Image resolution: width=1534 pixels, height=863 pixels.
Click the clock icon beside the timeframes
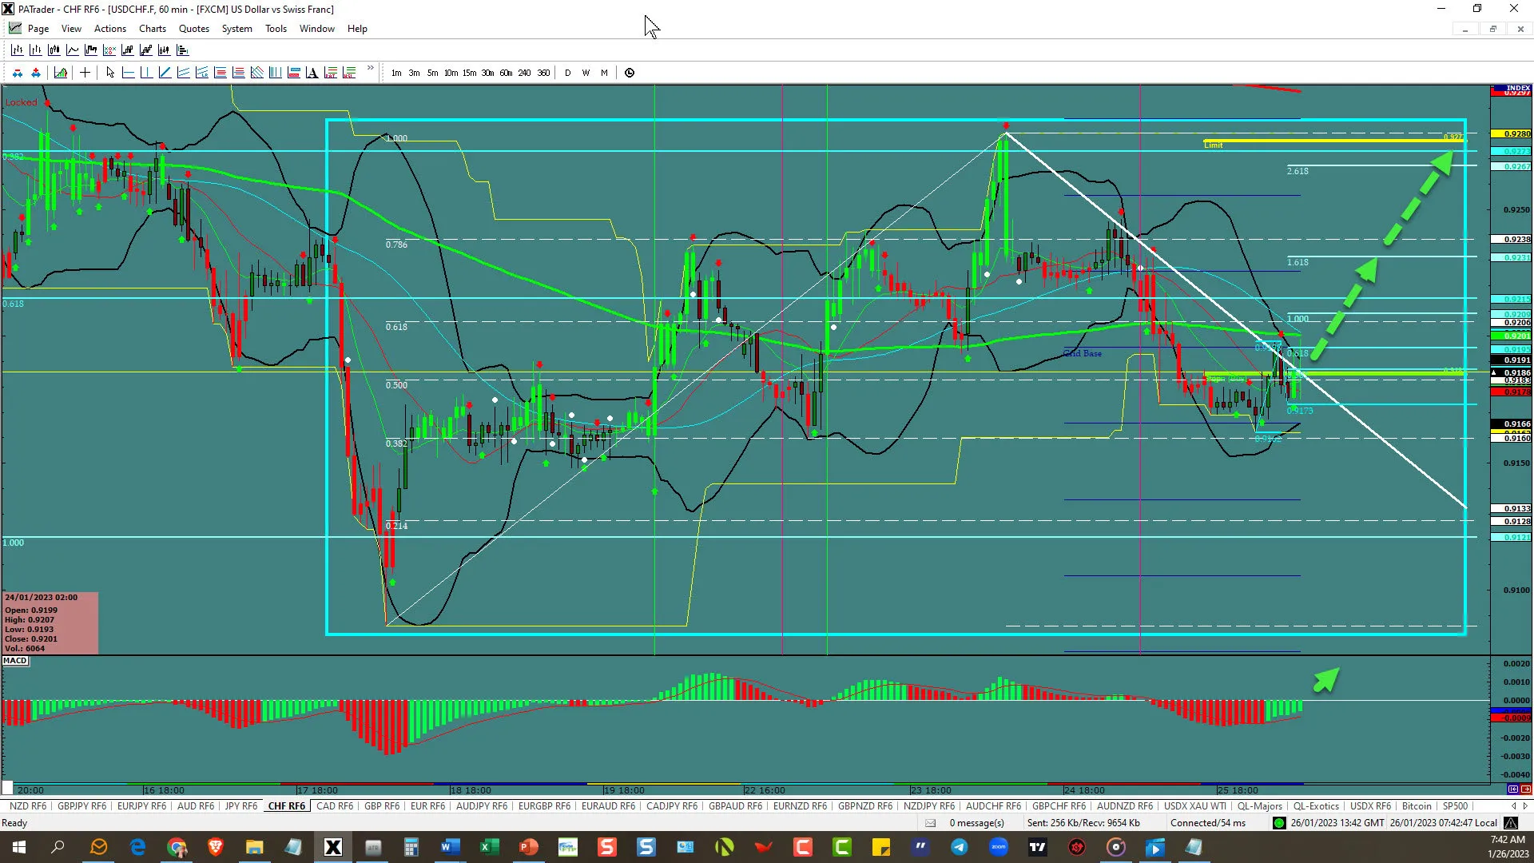pyautogui.click(x=630, y=73)
